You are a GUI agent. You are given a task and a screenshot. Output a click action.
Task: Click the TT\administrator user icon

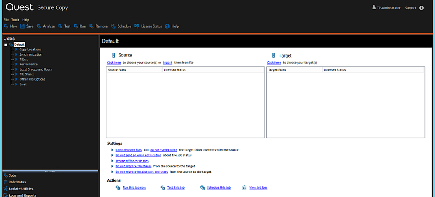point(374,7)
